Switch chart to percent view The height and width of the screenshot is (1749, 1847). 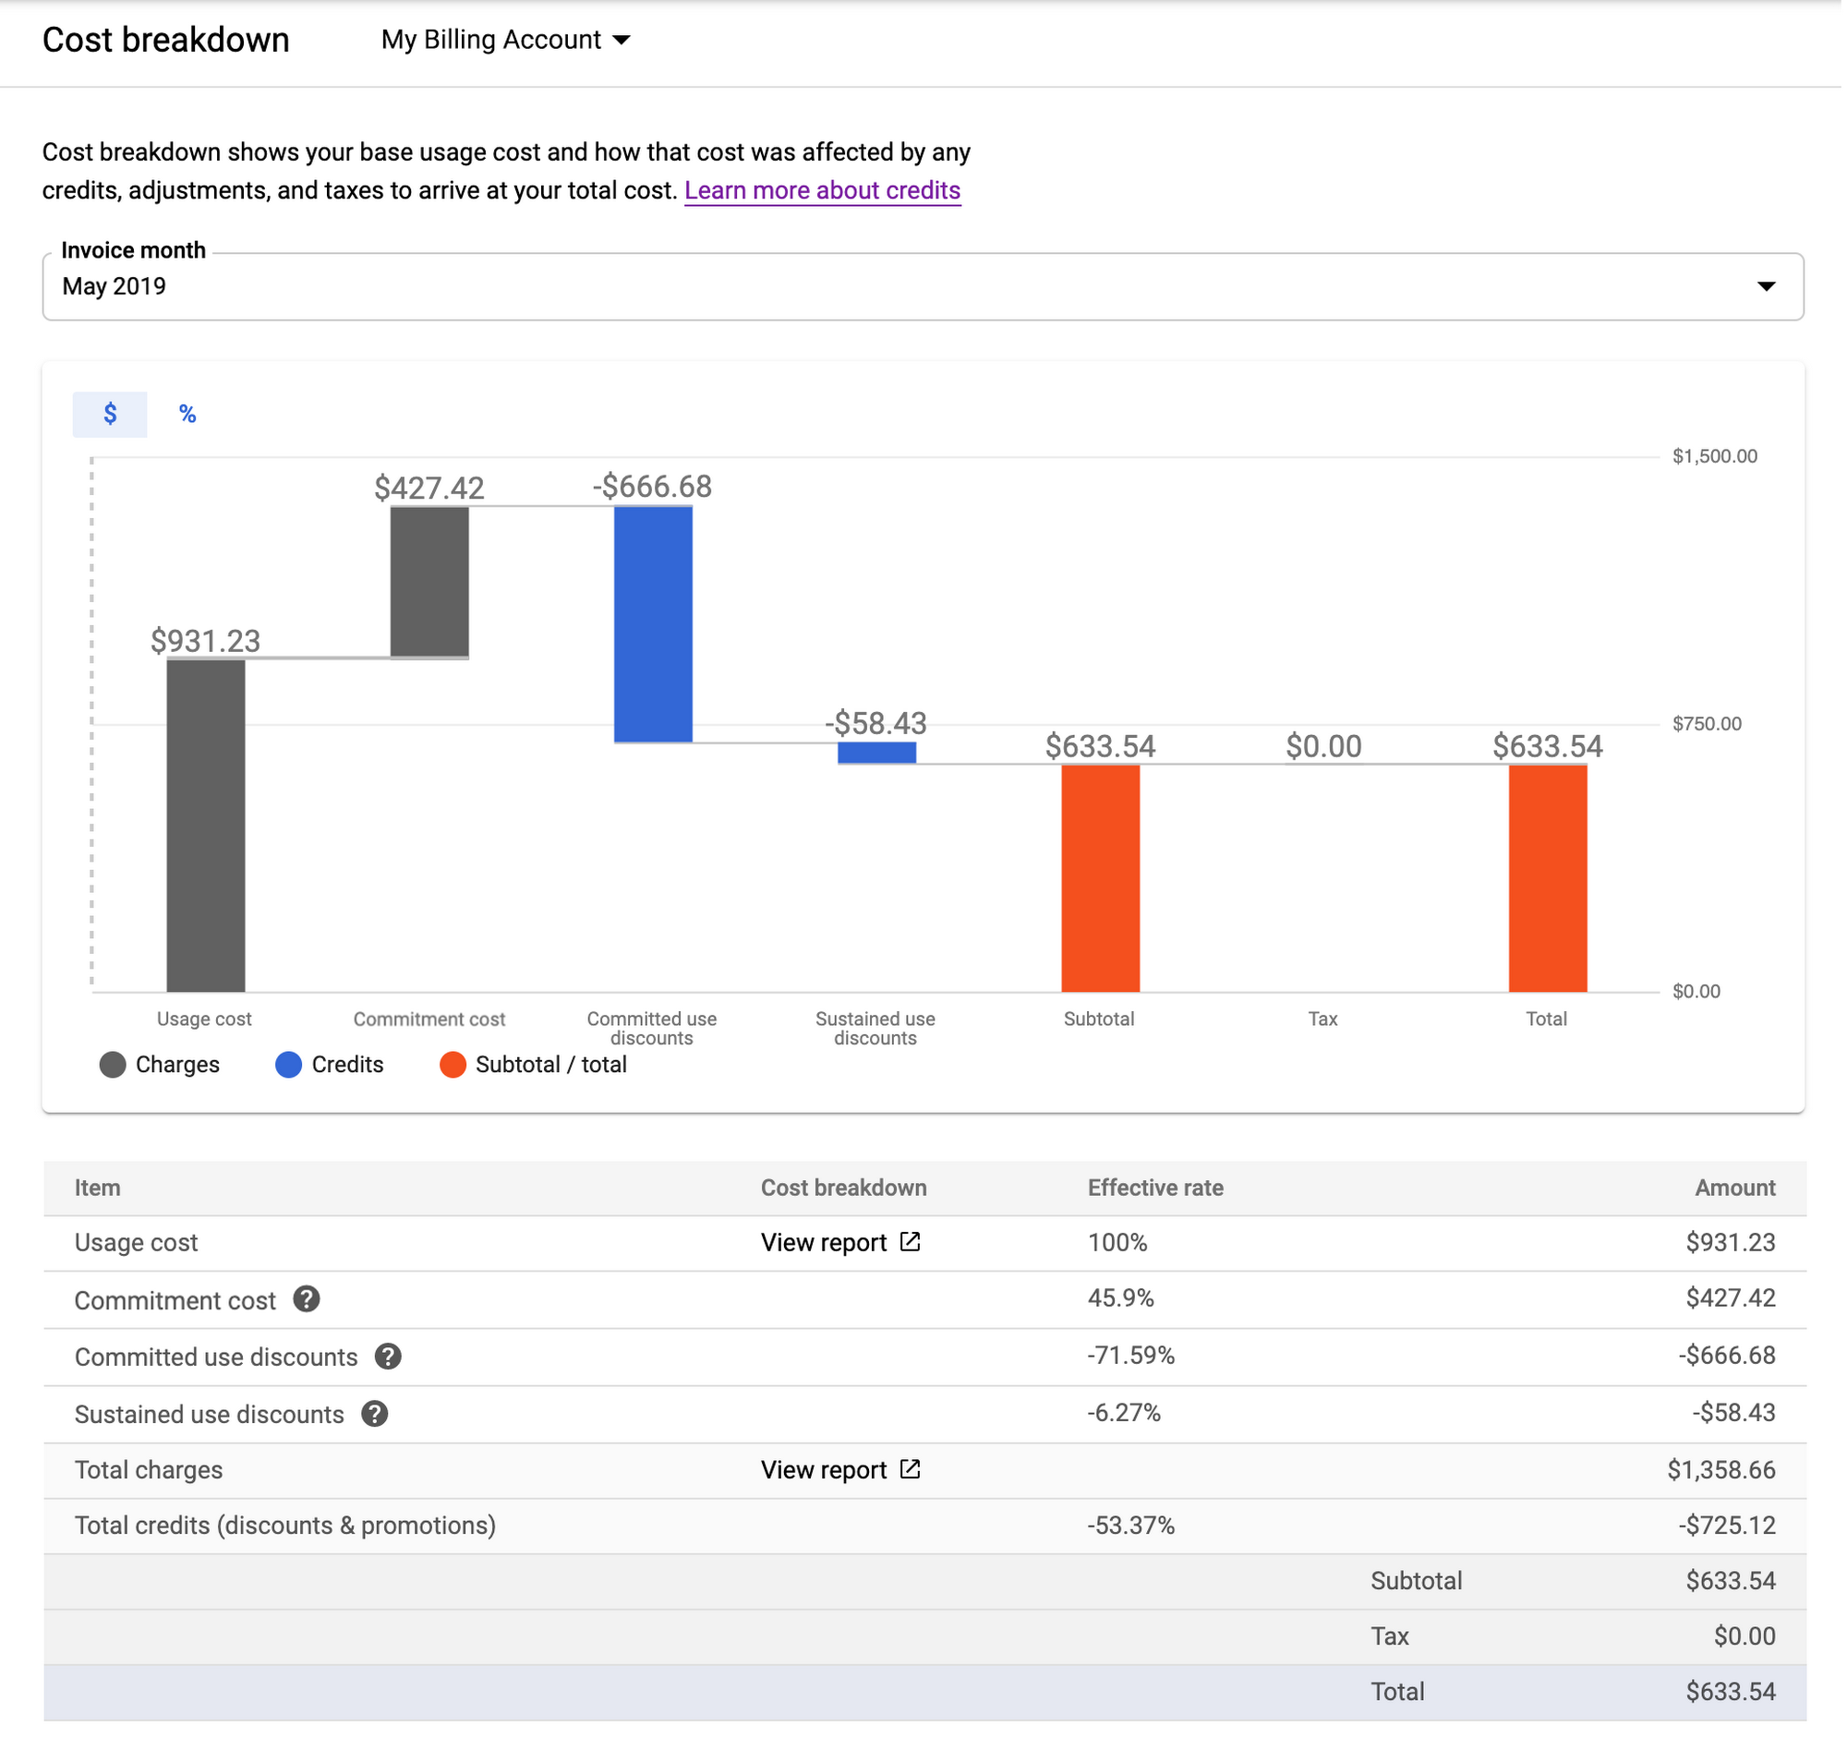point(187,415)
